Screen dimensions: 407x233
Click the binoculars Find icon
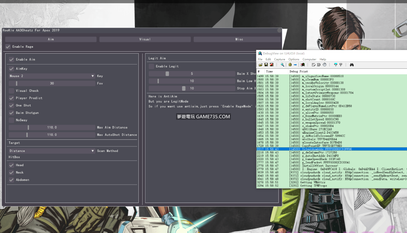tap(352, 65)
